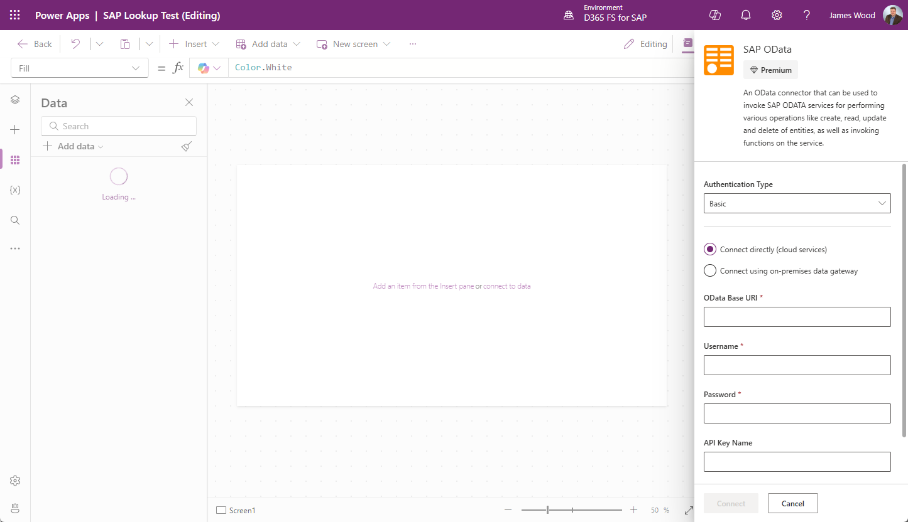
Task: Click the zoom slider handle
Action: point(547,510)
